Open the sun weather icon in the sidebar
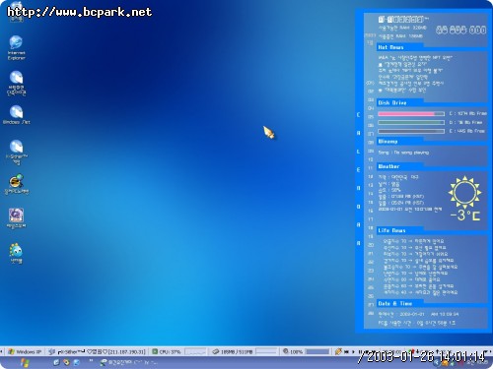The height and width of the screenshot is (369, 493). coord(464,193)
